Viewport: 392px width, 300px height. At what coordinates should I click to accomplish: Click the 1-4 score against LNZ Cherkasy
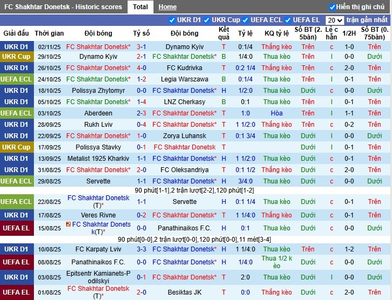141,102
